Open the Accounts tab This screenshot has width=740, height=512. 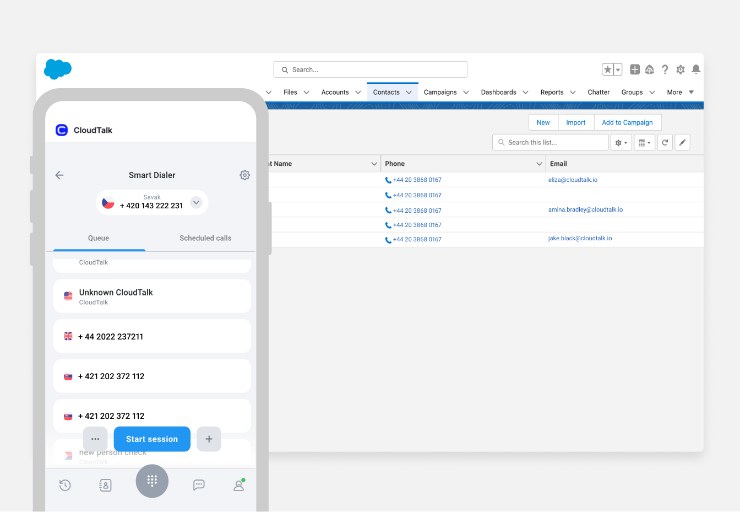coord(335,92)
